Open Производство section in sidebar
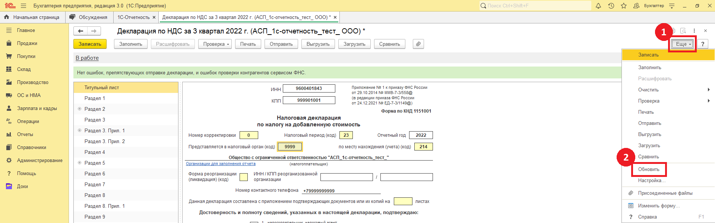 pos(34,82)
